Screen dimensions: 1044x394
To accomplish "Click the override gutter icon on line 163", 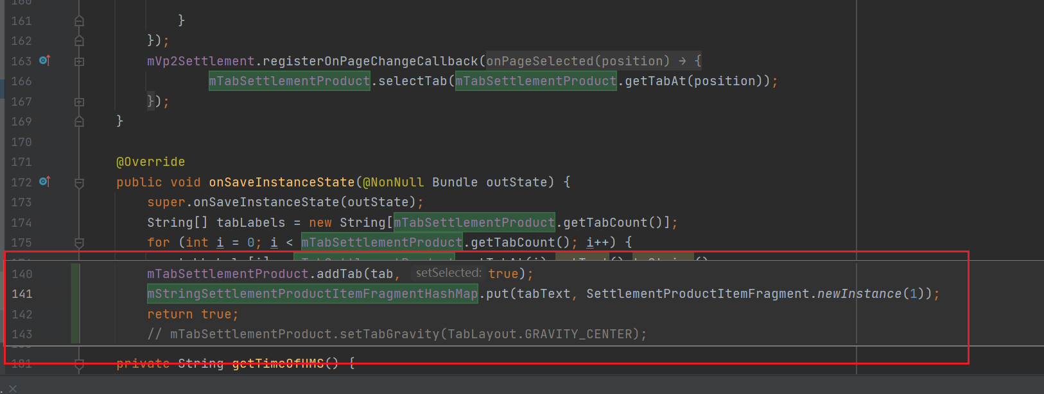I will coord(44,60).
